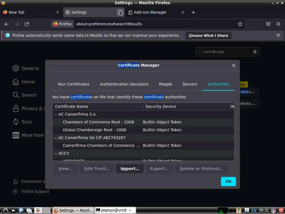285x214 pixels.
Task: Click the Settings — Mozilla taskbar entry
Action: coord(73,211)
